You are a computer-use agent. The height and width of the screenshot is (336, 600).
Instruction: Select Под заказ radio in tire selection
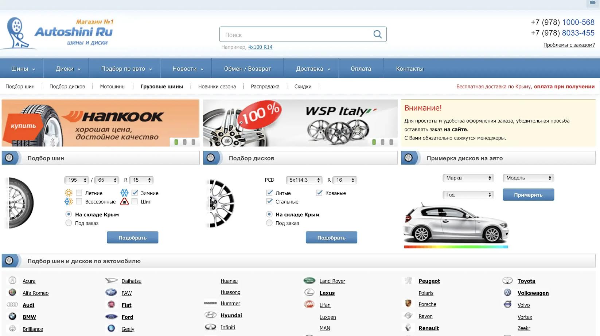point(69,223)
